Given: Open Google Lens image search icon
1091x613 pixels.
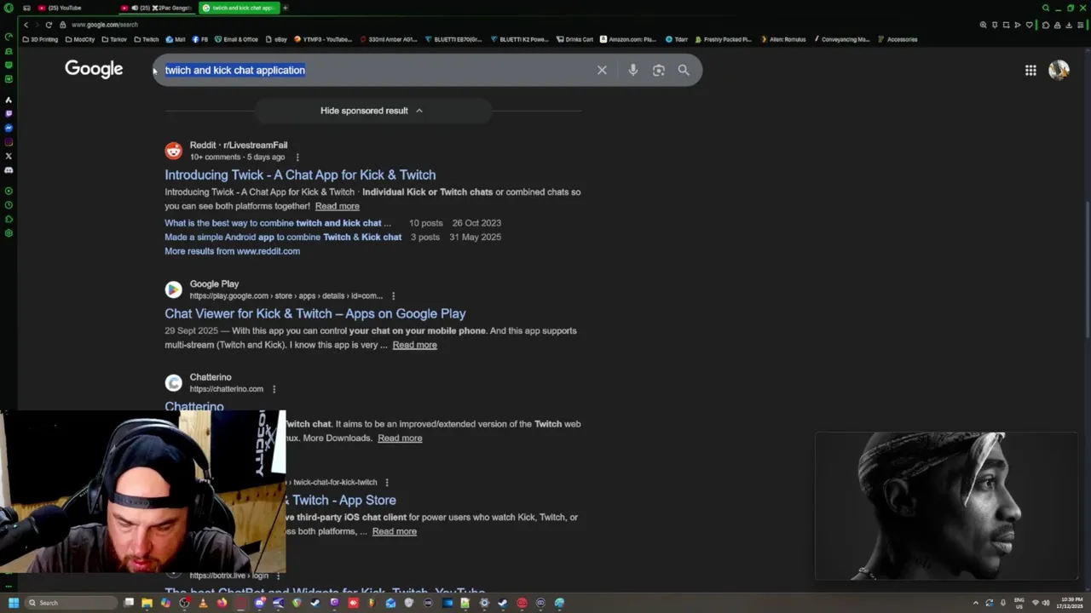Looking at the screenshot, I should click(x=658, y=70).
